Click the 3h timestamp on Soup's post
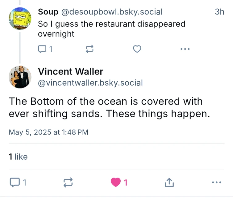The image size is (233, 198). pyautogui.click(x=219, y=12)
